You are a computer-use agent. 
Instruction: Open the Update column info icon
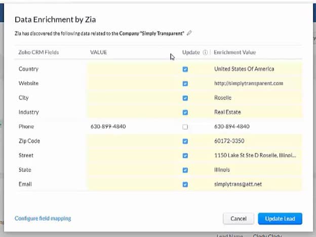pyautogui.click(x=205, y=52)
